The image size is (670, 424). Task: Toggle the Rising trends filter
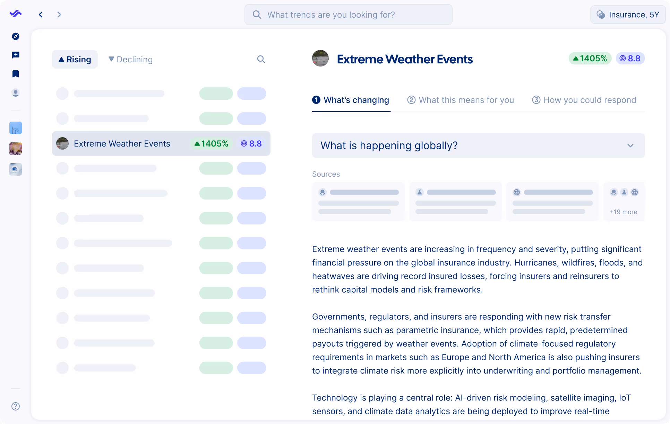pyautogui.click(x=75, y=59)
